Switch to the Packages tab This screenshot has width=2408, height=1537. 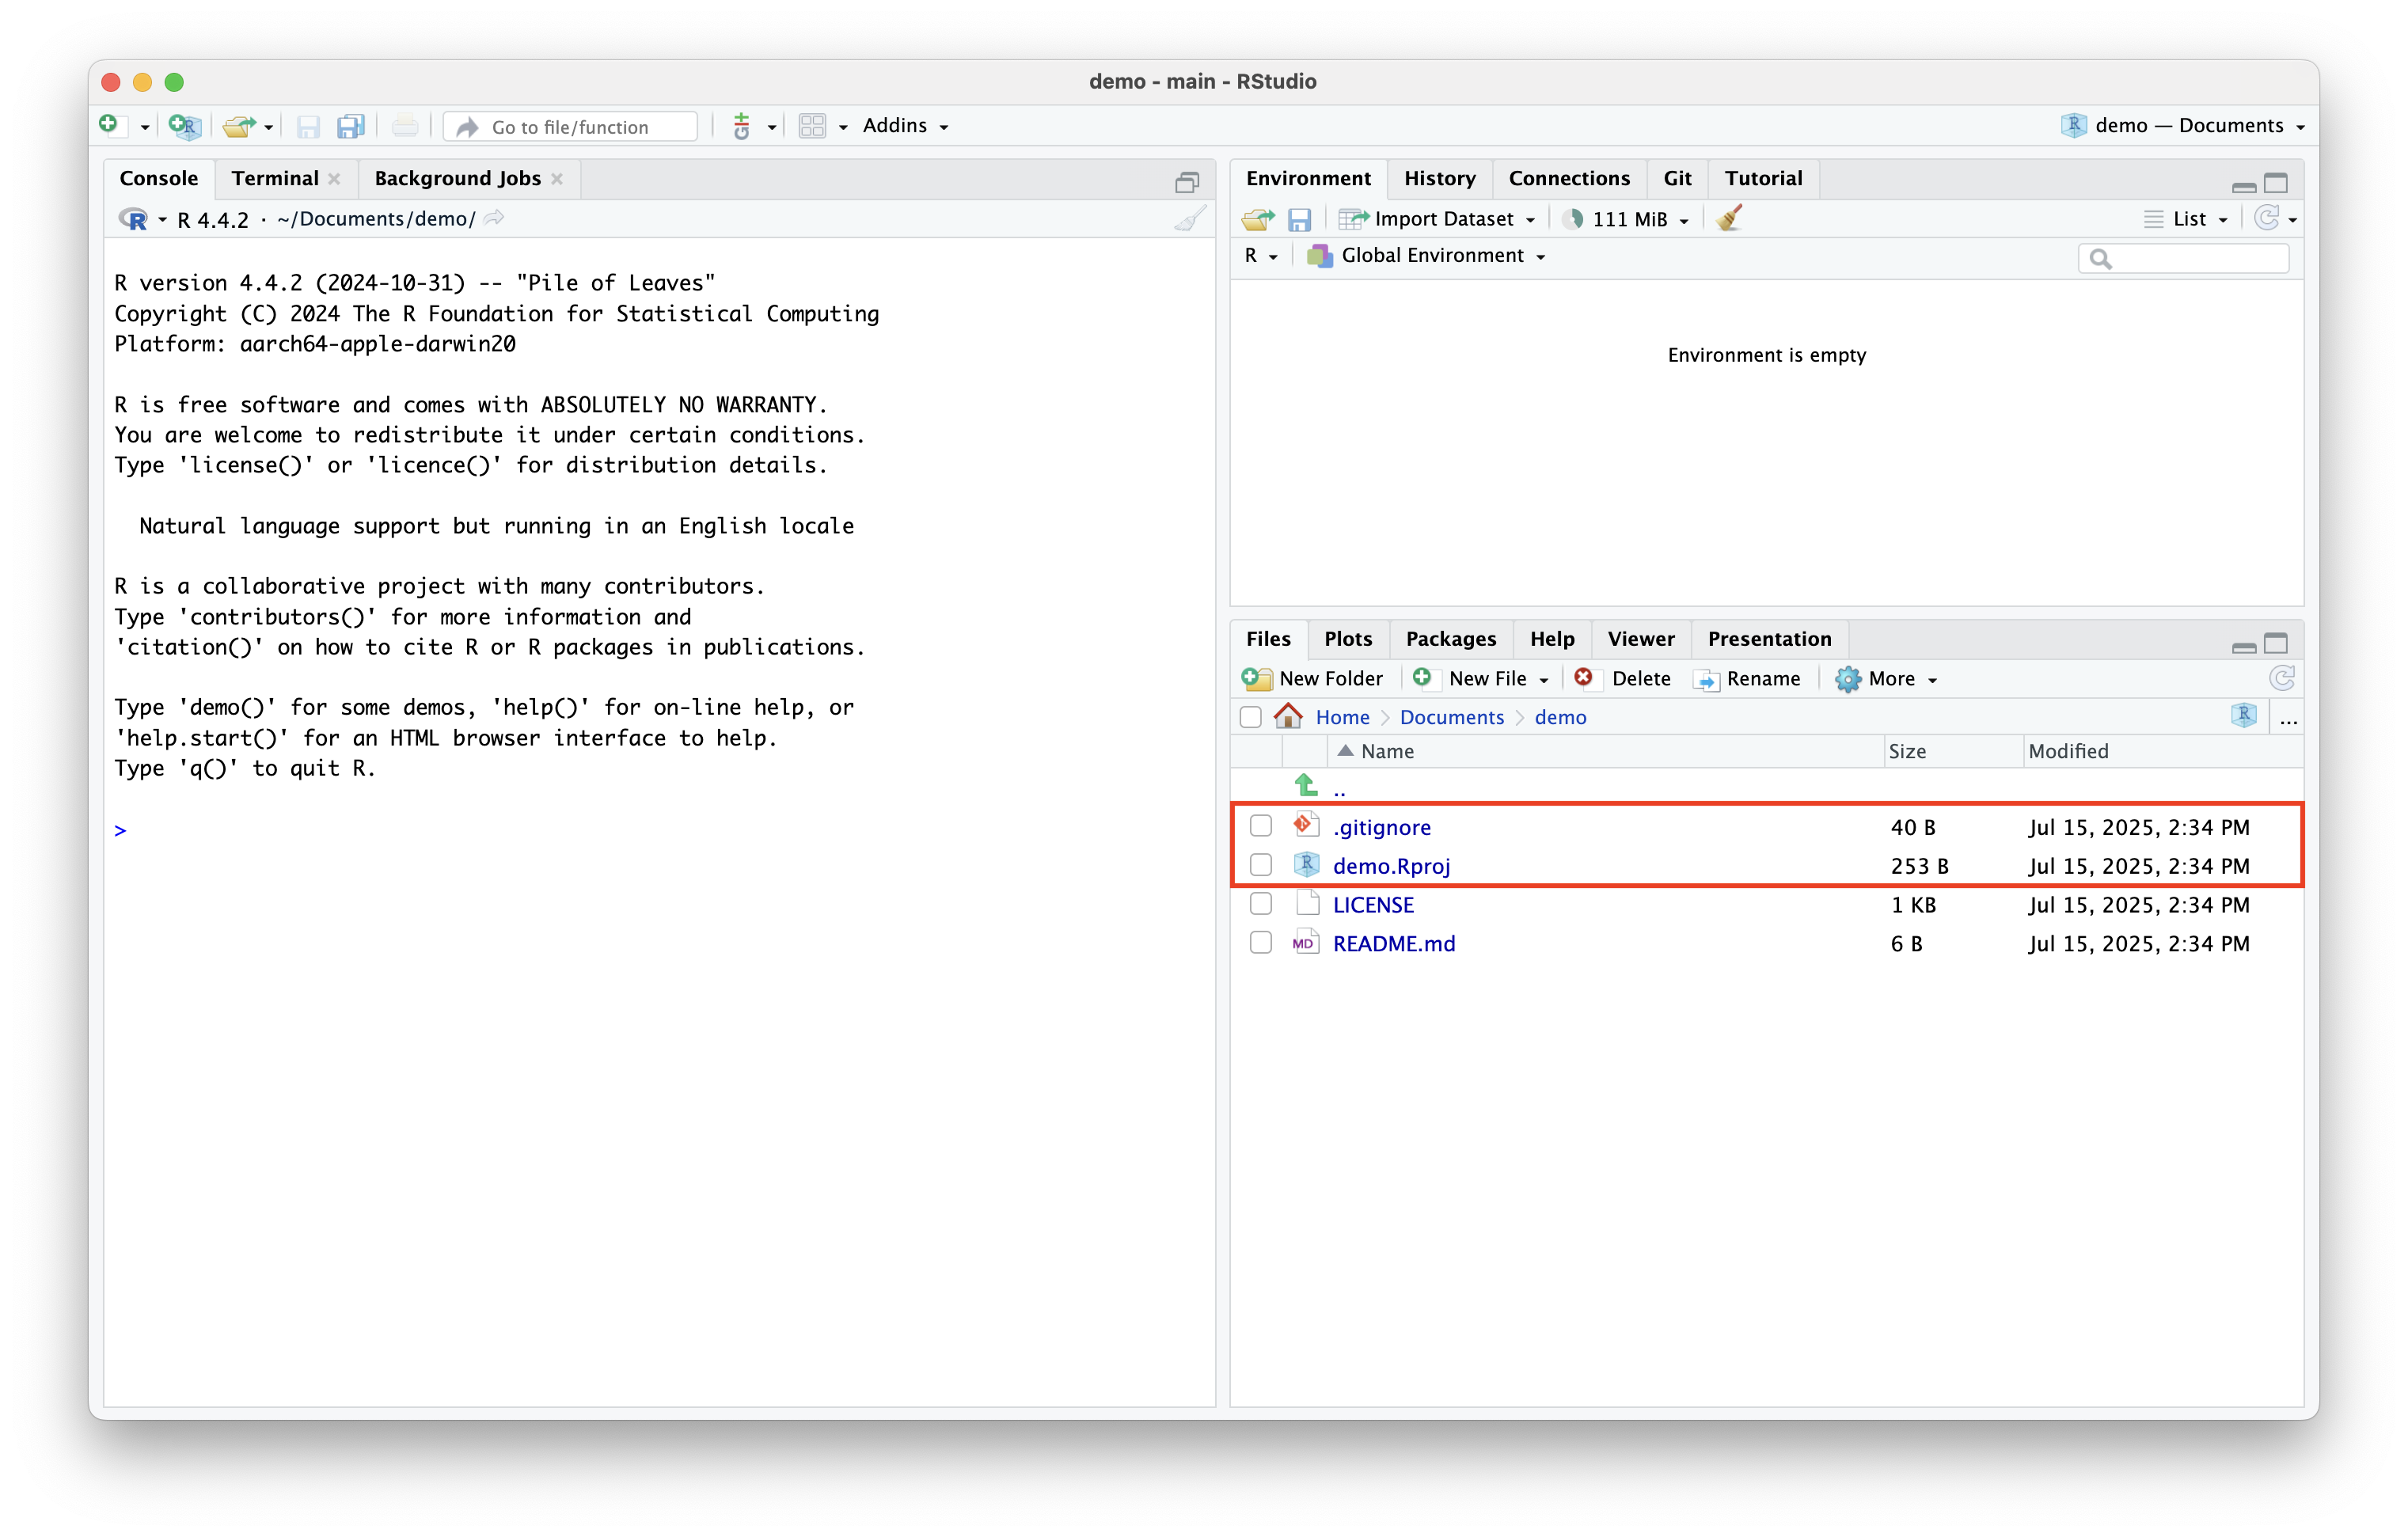(1450, 639)
